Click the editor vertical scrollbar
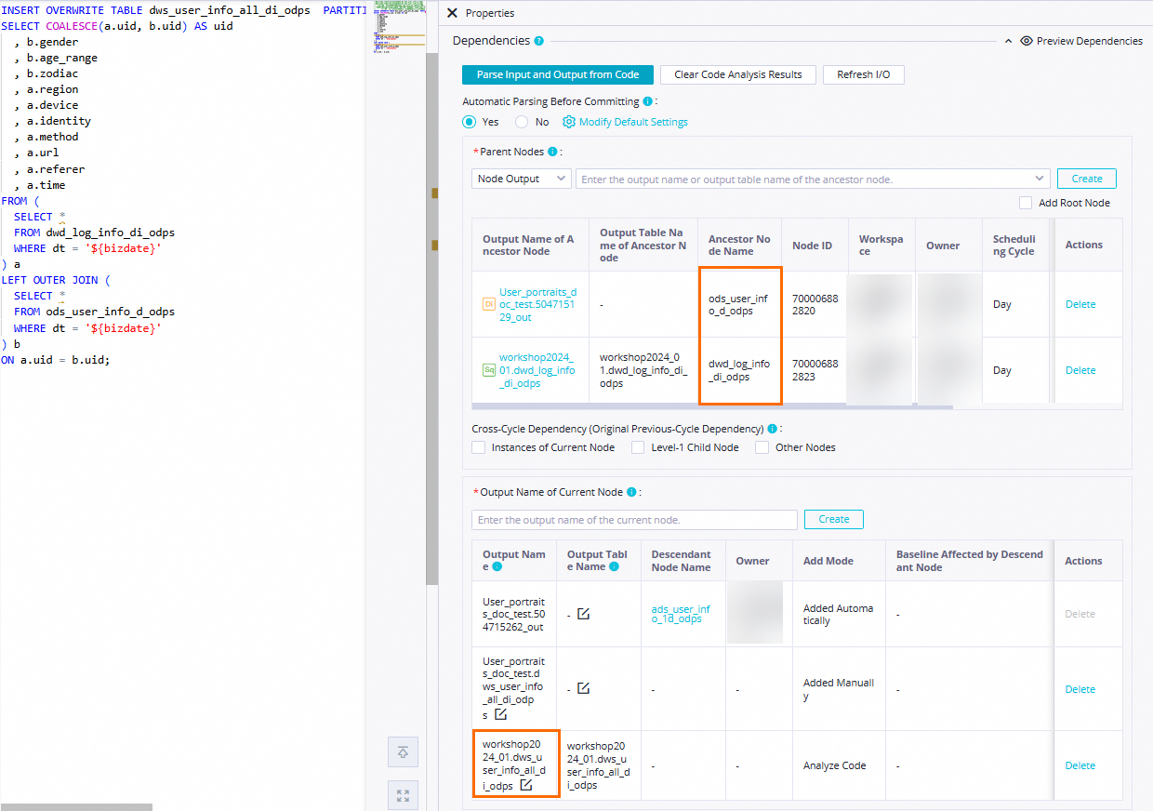1153x811 pixels. [431, 318]
